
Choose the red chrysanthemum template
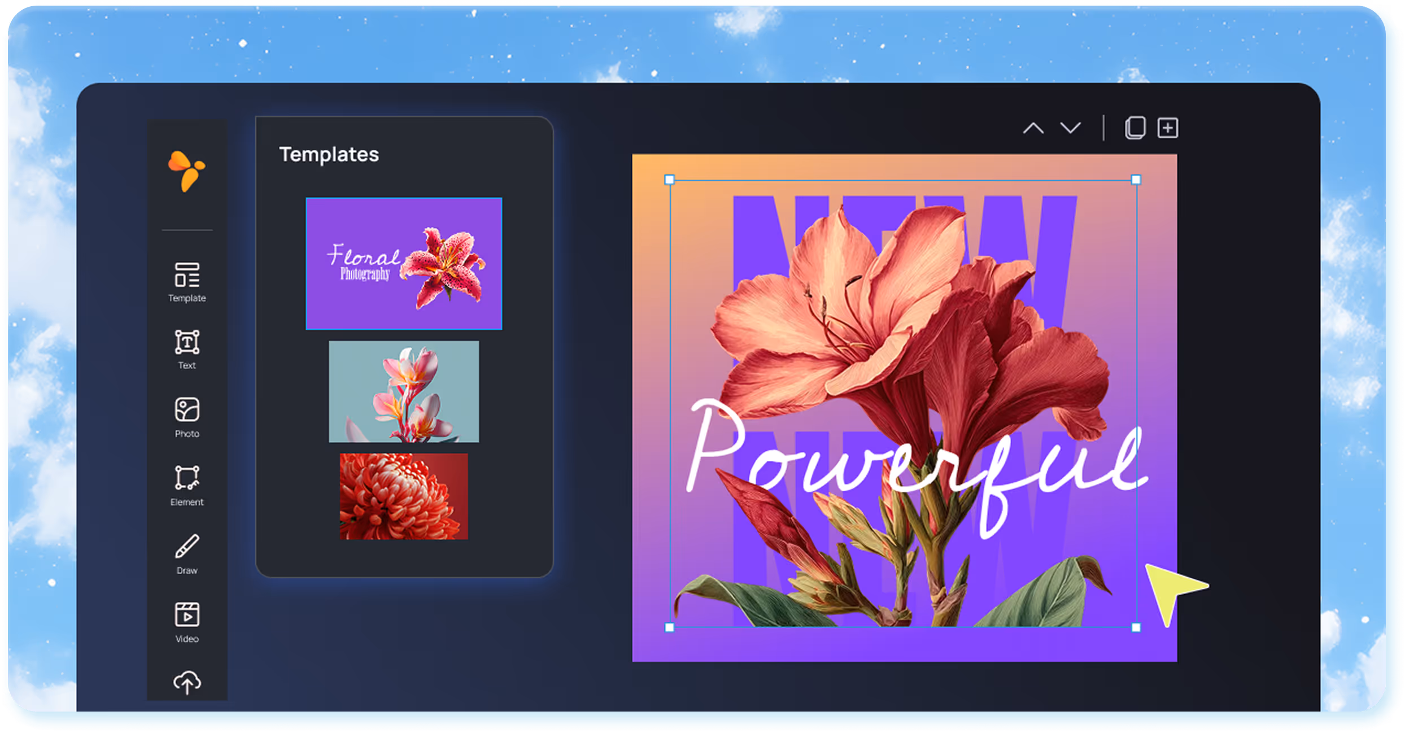click(403, 497)
